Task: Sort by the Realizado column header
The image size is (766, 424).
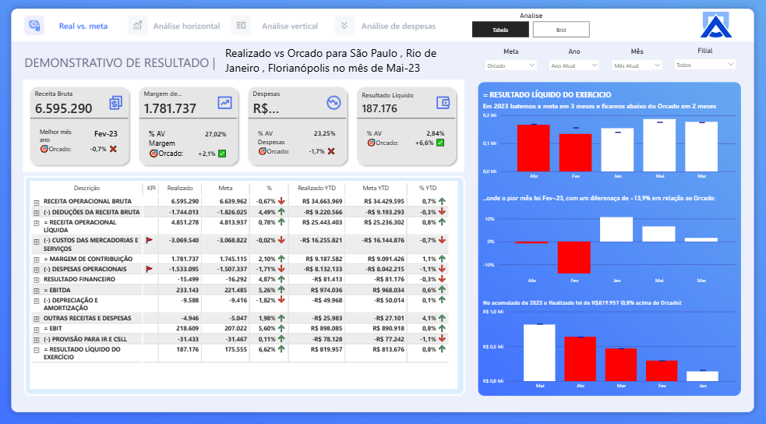Action: coord(180,188)
